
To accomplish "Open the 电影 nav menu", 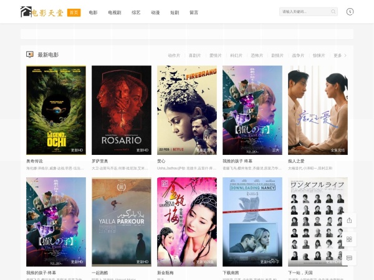I will click(93, 12).
